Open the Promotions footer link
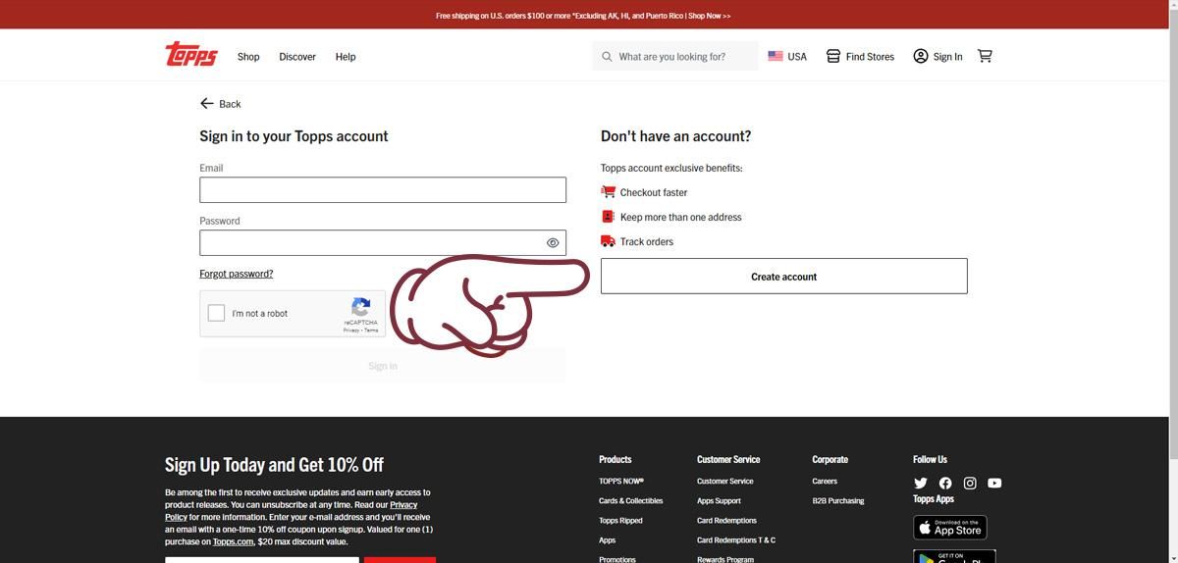This screenshot has height=563, width=1178. [x=617, y=559]
